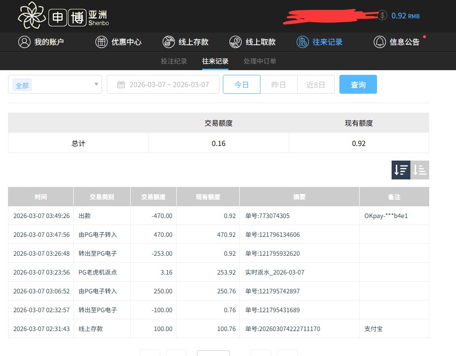The image size is (456, 356).
Task: Click the RMB balance coin icon
Action: (382, 15)
